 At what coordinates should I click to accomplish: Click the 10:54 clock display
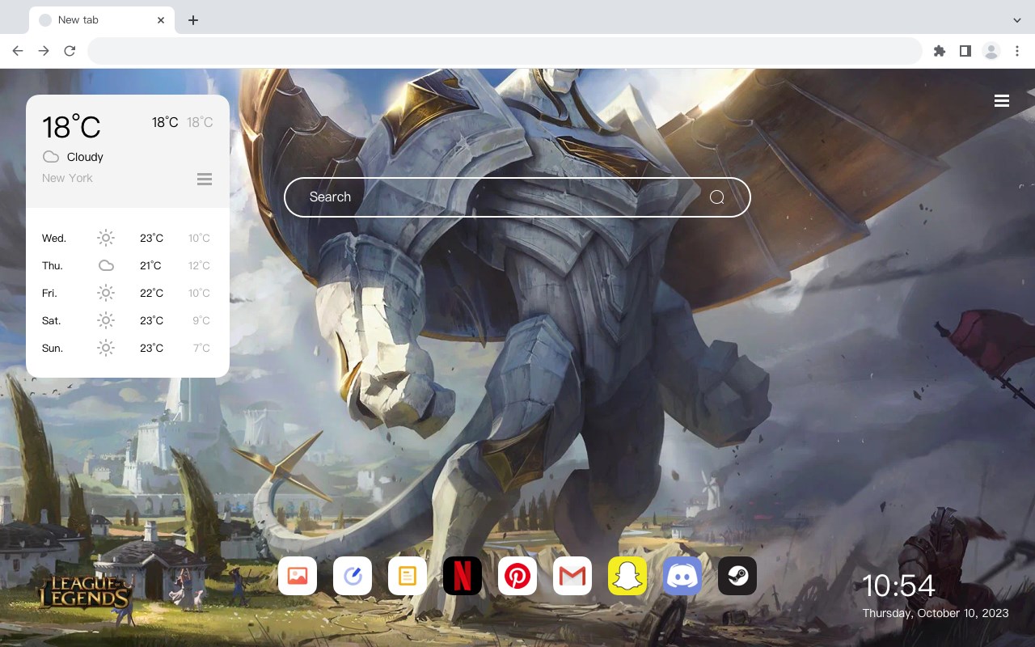point(898,586)
